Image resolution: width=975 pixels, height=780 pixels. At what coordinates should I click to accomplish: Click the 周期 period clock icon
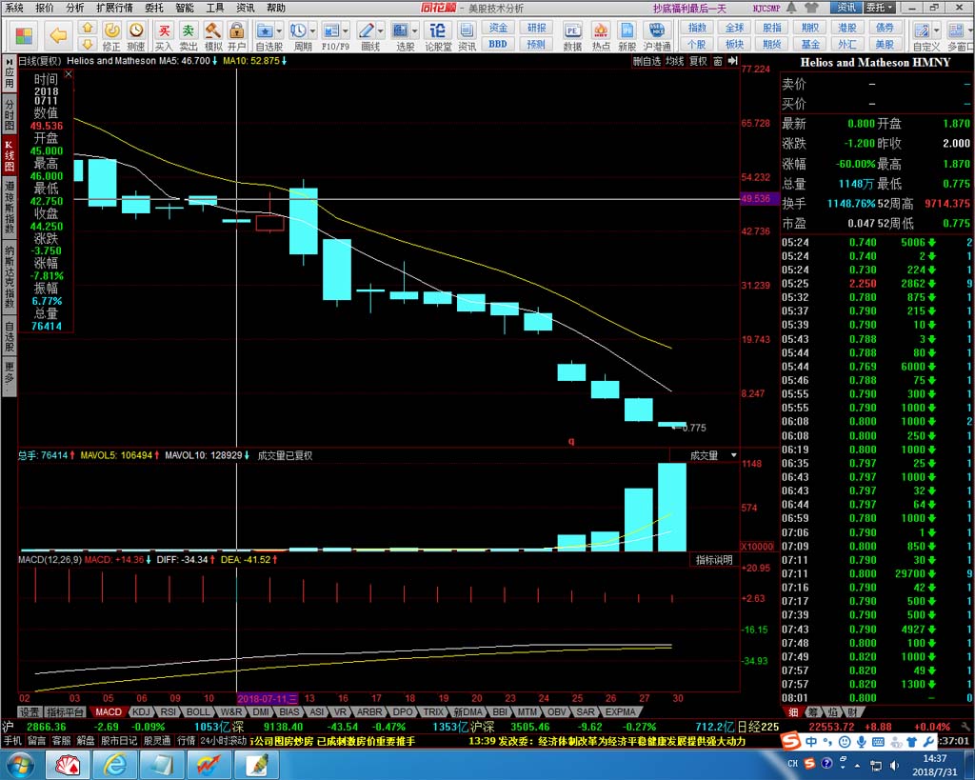click(298, 30)
